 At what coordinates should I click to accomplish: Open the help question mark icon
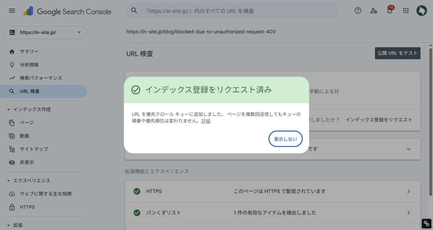358,11
